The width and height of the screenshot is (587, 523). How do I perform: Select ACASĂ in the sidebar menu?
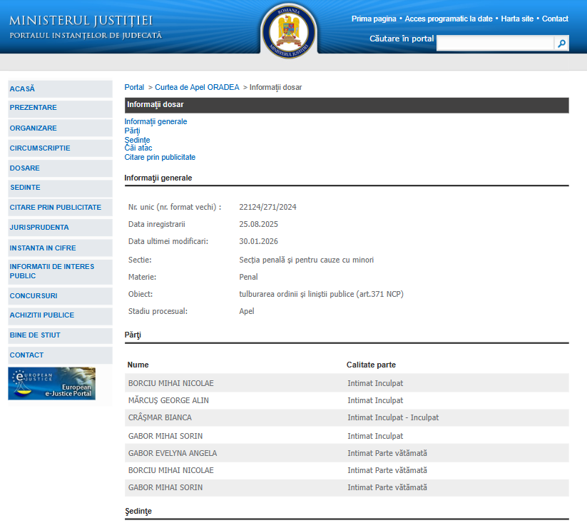(x=22, y=89)
